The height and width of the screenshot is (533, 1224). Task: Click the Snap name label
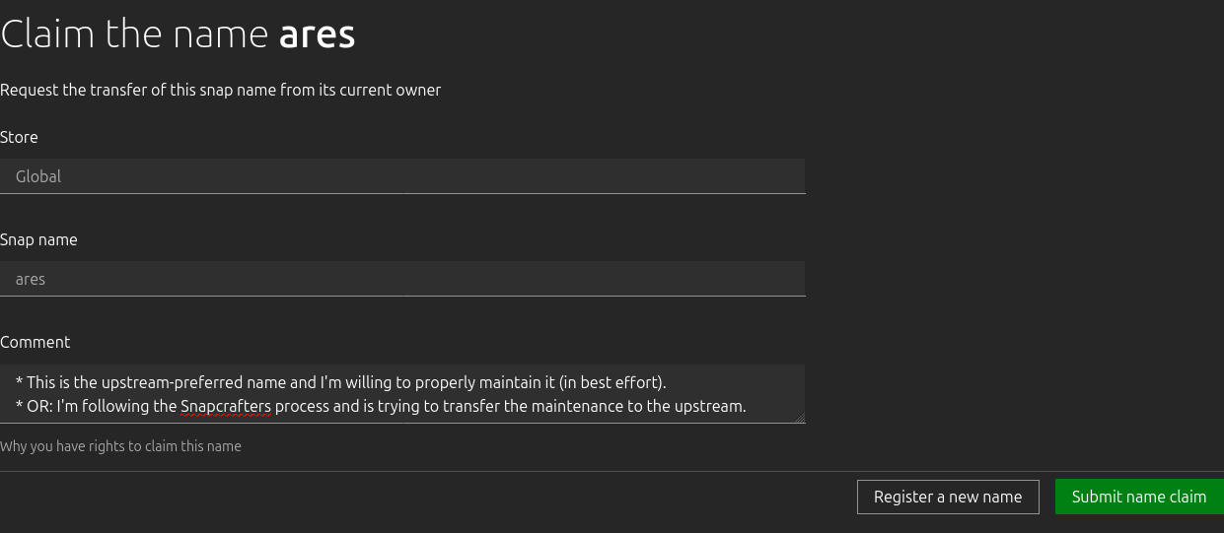[38, 239]
